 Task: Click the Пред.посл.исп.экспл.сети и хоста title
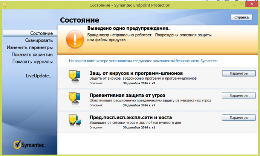131,117
